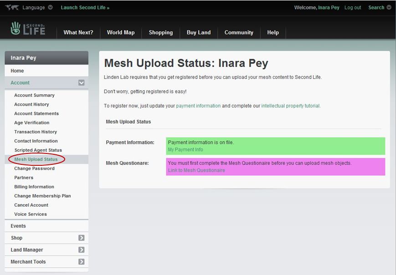The height and width of the screenshot is (275, 396).
Task: Open the payment information link in text
Action: (198, 106)
